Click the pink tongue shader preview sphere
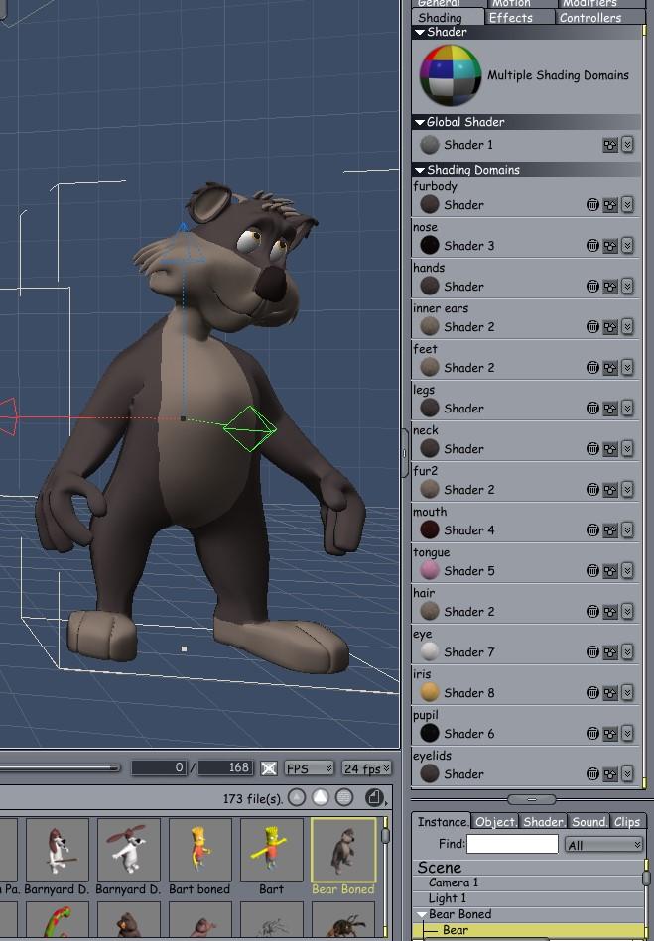Image resolution: width=654 pixels, height=941 pixels. click(x=430, y=571)
